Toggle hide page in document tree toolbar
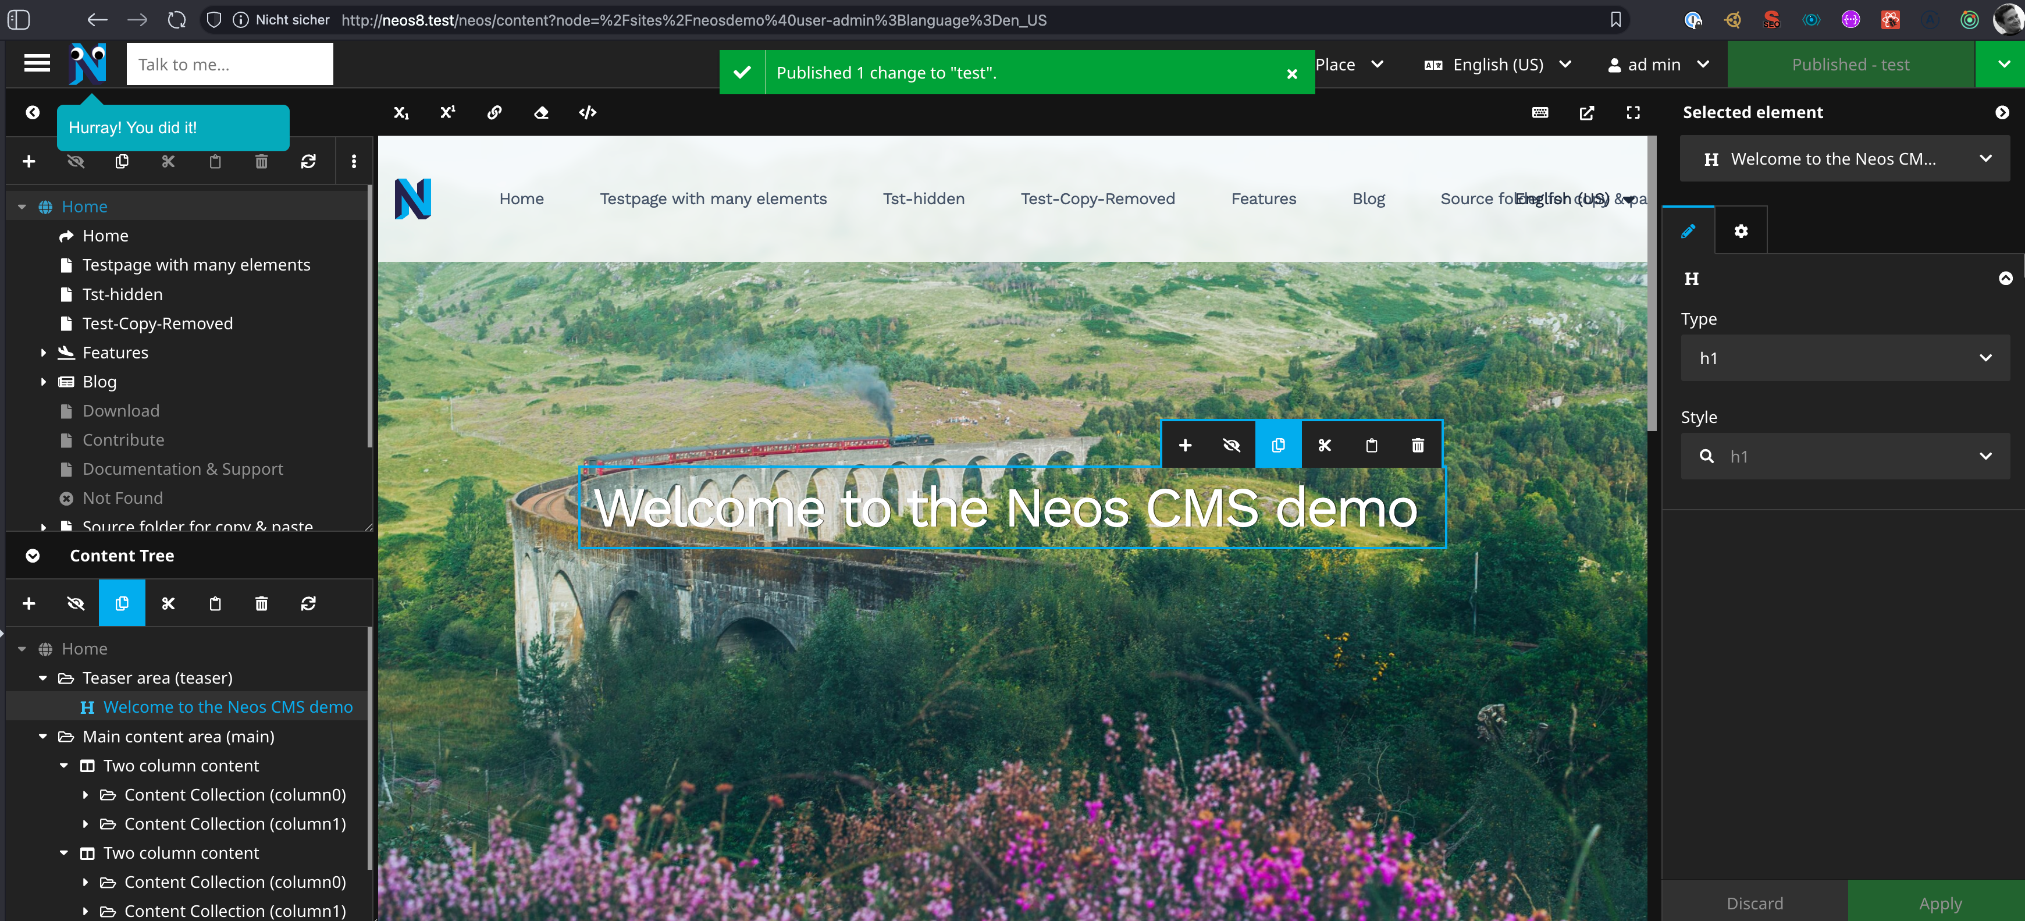This screenshot has width=2025, height=921. pyautogui.click(x=76, y=161)
